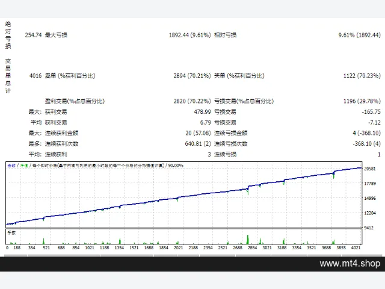Select profit trades value 2820 (70.22%)
Screen dimensions: 385x289
192,101
